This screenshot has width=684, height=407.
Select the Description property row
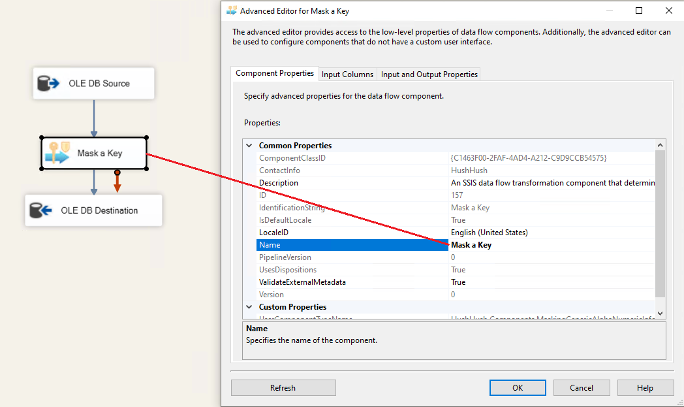pos(279,183)
